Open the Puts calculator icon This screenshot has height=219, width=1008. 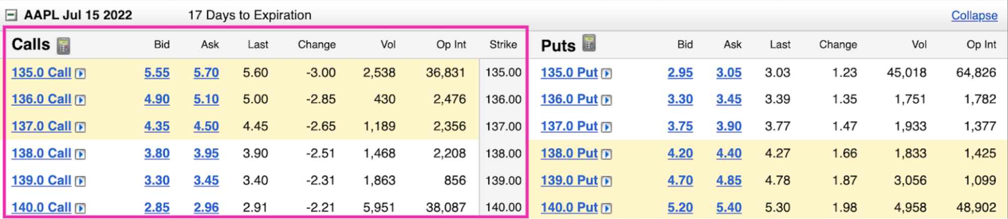point(589,43)
